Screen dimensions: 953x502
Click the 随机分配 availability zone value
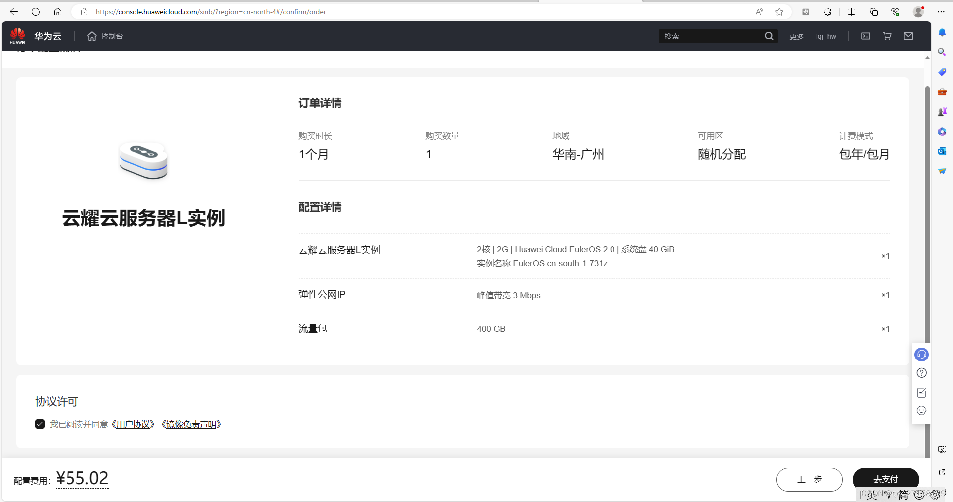click(722, 154)
